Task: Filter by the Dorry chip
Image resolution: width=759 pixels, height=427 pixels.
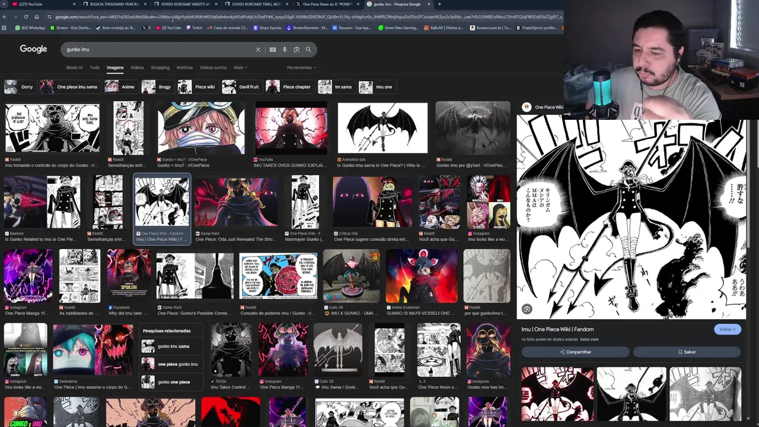Action: 20,87
